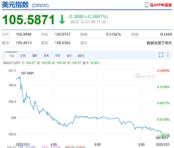The height and width of the screenshot is (148, 174).
Task: Click the current price 105.5871
Action: [28, 20]
